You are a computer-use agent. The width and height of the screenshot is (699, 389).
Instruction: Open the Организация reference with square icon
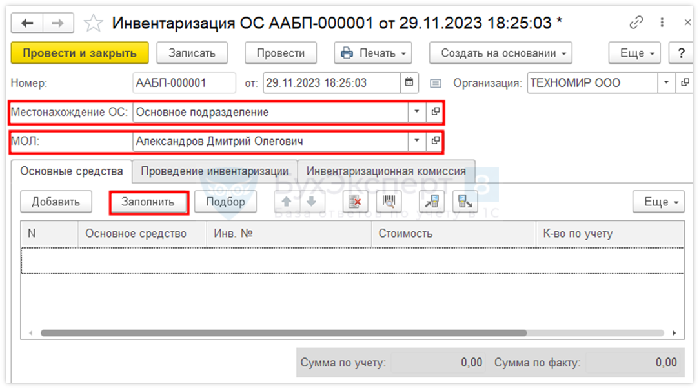(x=685, y=83)
